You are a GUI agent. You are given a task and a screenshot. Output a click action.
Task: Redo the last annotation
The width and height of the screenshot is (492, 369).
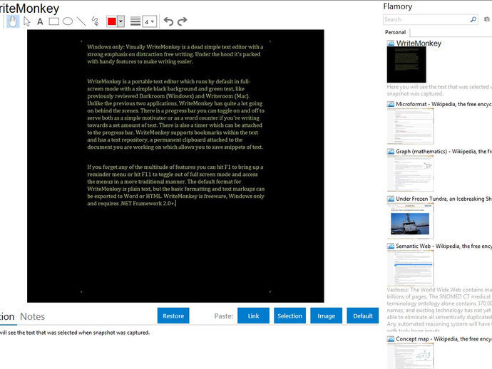pos(182,21)
